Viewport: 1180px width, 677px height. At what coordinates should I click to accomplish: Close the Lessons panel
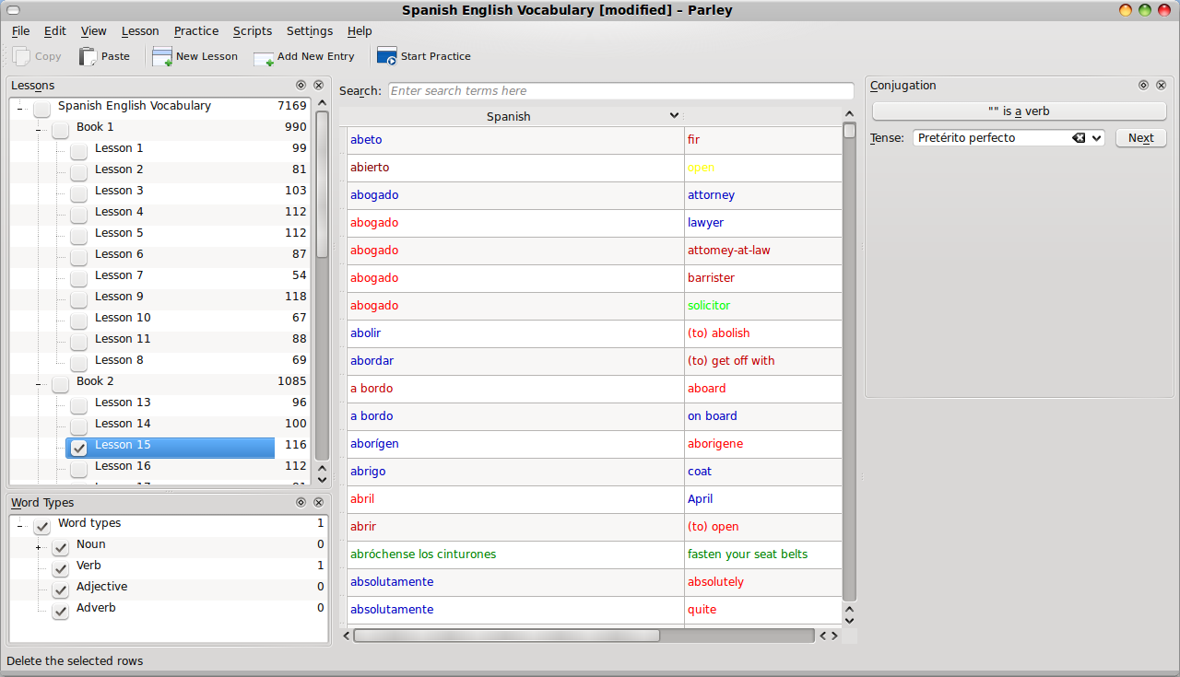(x=318, y=85)
